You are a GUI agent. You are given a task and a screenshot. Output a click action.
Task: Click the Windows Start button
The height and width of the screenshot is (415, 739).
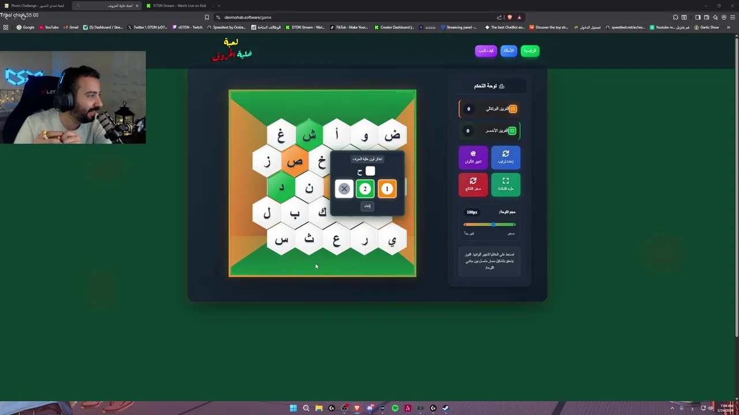point(293,408)
